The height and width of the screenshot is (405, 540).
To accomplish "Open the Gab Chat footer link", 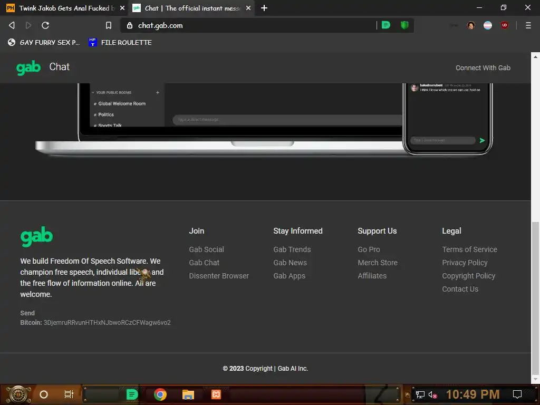I will (204, 263).
